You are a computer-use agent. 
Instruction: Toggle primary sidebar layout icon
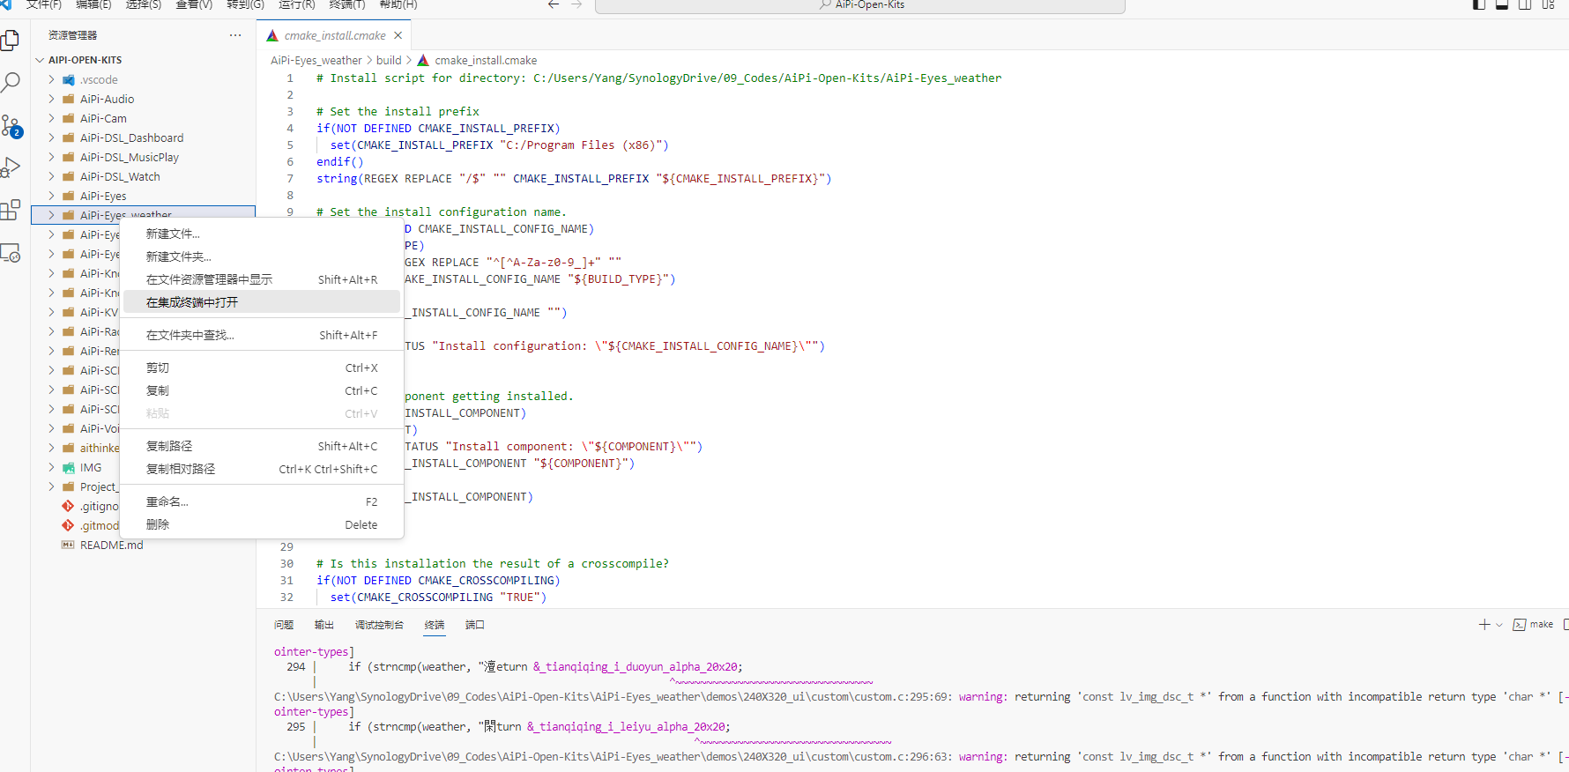(1479, 4)
